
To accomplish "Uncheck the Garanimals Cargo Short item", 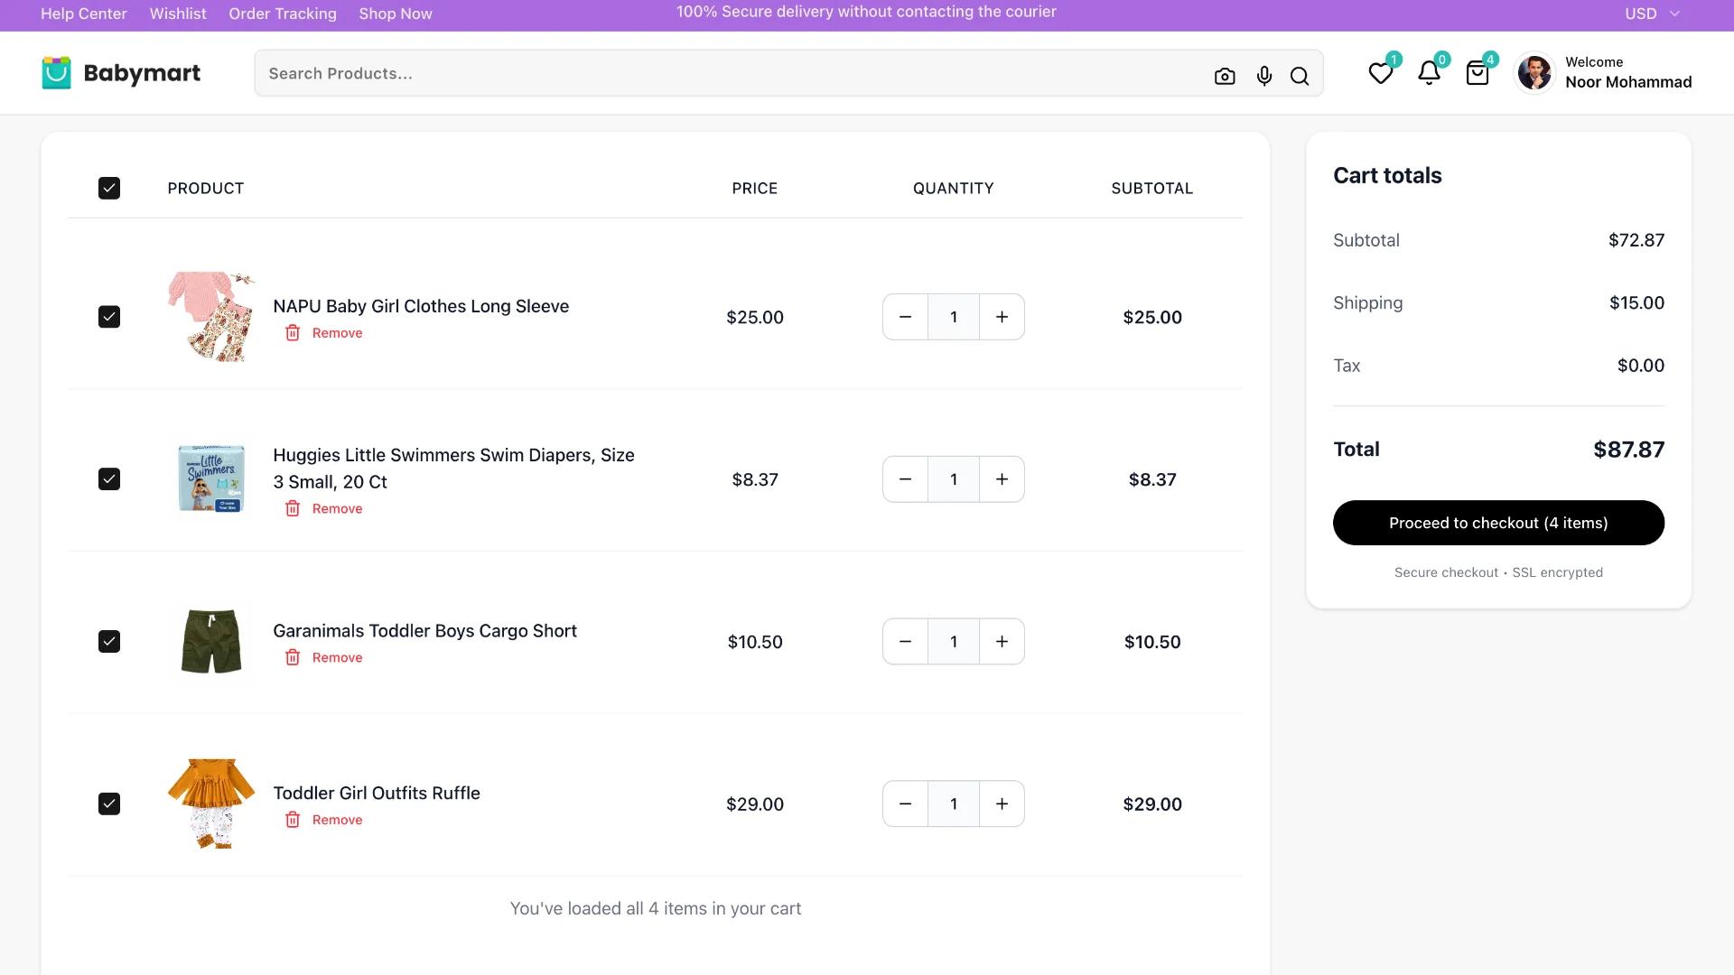I will click(109, 642).
